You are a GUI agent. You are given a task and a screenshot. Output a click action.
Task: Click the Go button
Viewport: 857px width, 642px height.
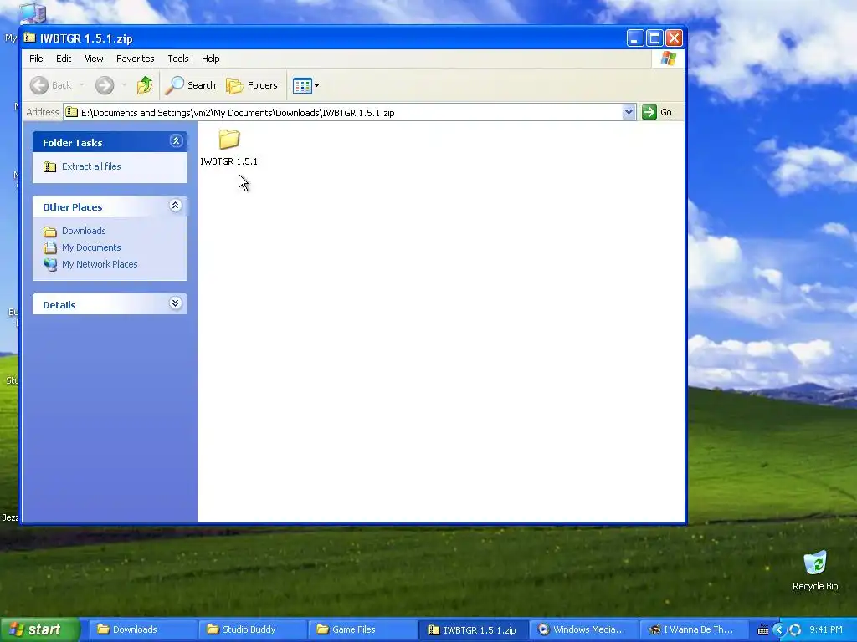point(657,113)
